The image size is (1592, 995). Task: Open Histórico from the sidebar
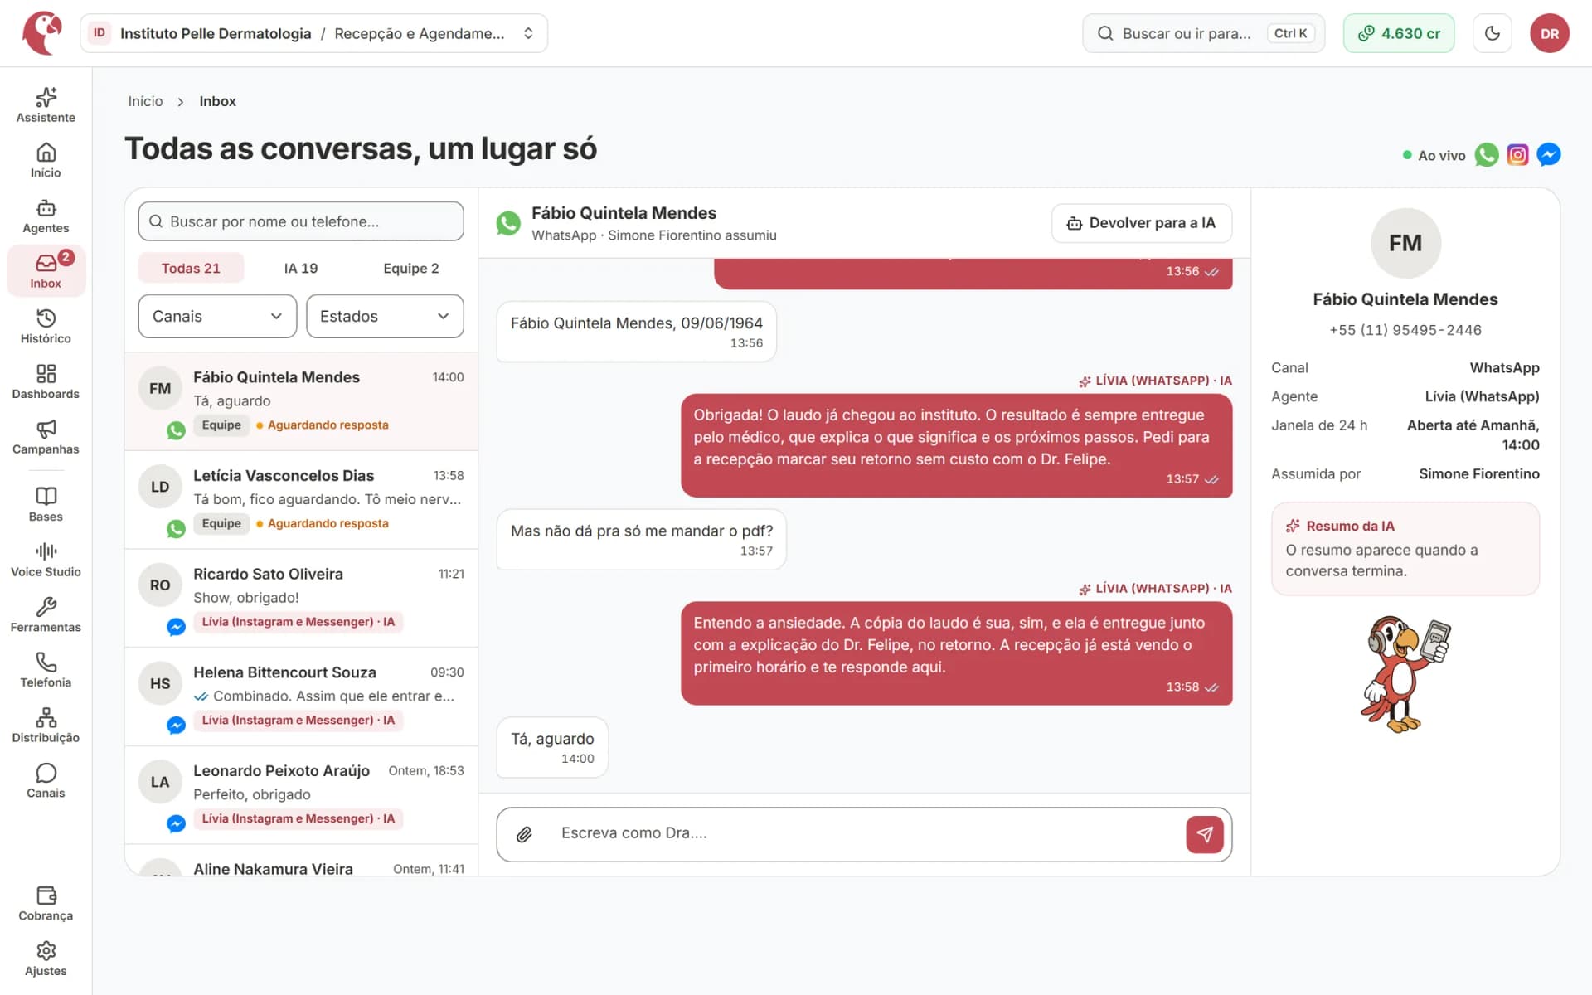[46, 327]
